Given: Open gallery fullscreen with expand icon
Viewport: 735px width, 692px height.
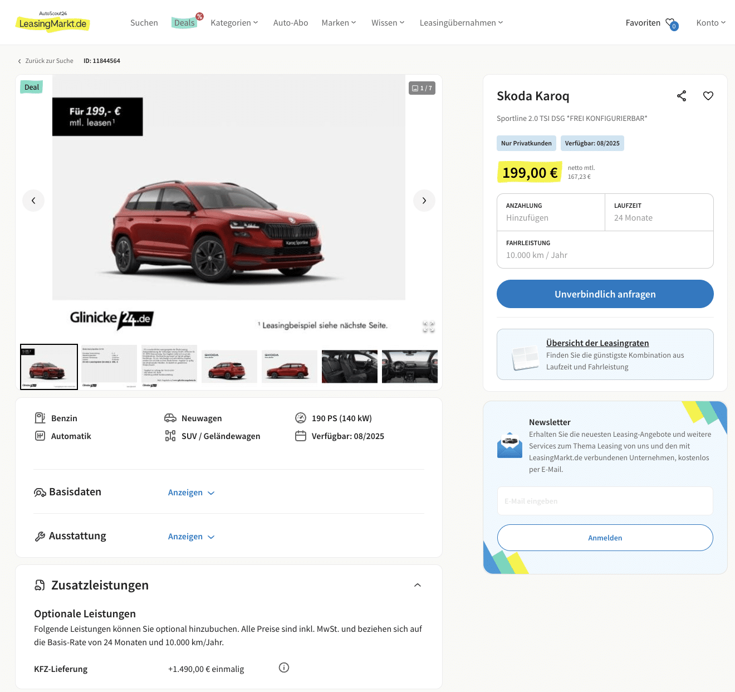Looking at the screenshot, I should click(428, 327).
